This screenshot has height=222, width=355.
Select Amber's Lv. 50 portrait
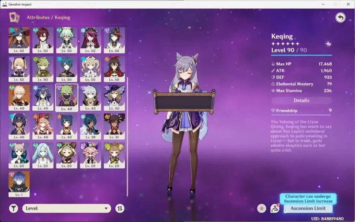tap(114, 69)
